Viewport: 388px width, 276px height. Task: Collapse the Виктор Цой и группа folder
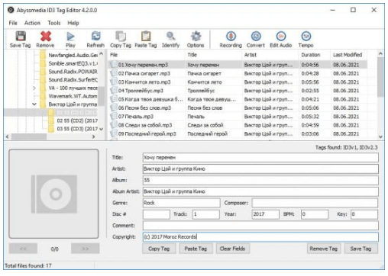[34, 104]
